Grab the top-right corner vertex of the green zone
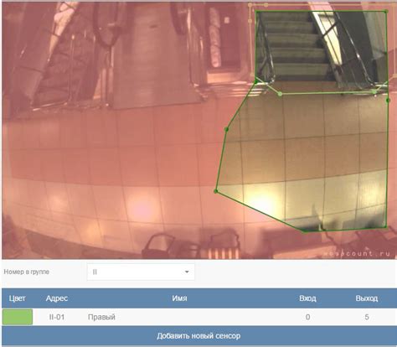The width and height of the screenshot is (397, 347). coord(386,11)
